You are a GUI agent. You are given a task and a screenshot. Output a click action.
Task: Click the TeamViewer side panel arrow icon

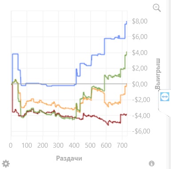165,97
